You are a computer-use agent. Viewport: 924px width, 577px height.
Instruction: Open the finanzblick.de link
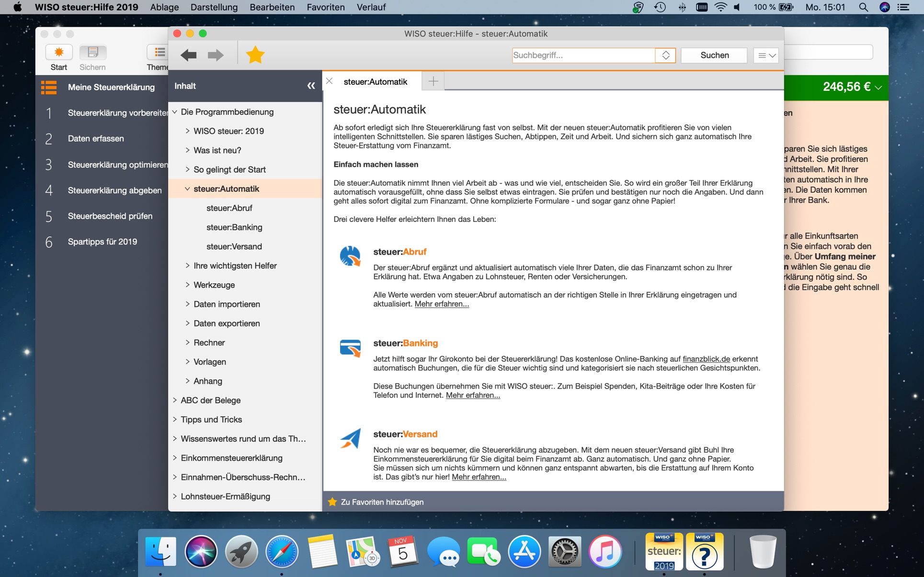(706, 359)
